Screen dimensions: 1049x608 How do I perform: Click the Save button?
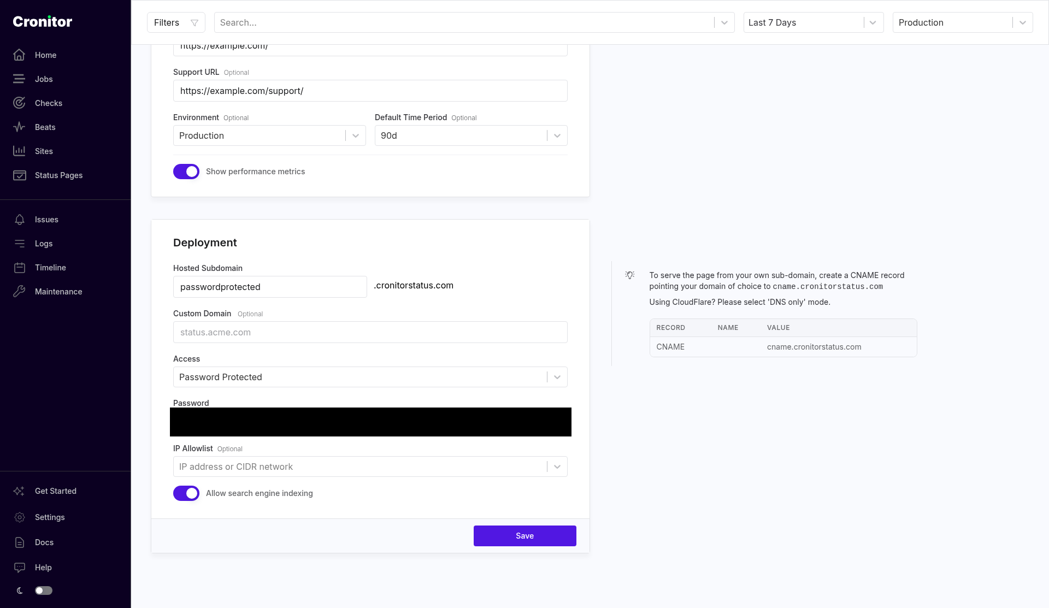(x=525, y=536)
